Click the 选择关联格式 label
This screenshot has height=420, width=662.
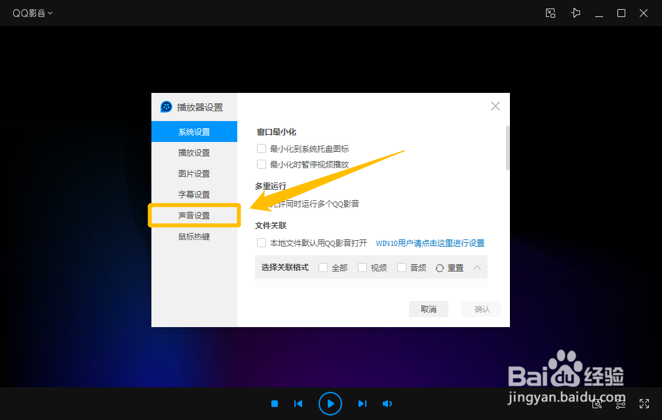(285, 268)
